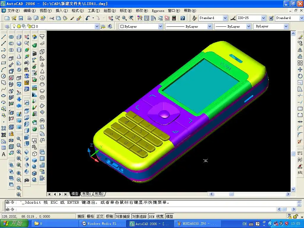This screenshot has height=228, width=304.
Task: Open the 绘图(D) menu
Action: [110, 11]
